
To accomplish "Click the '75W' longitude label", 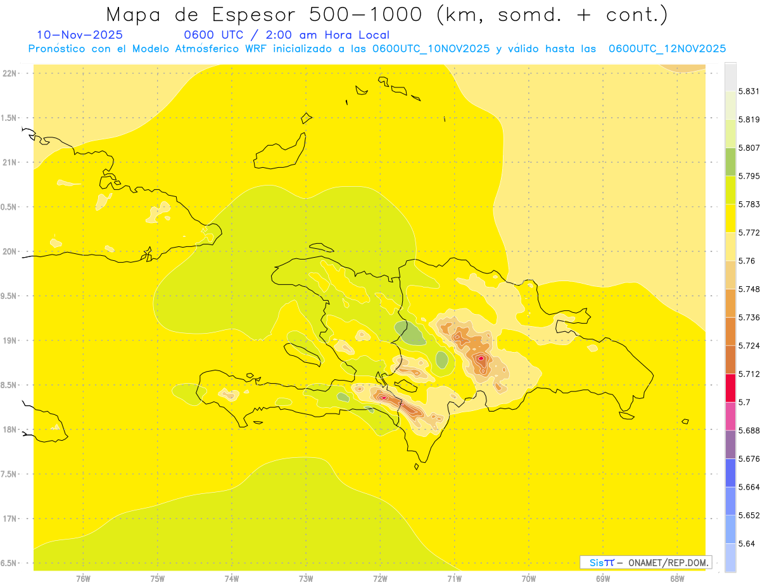I will tap(158, 579).
